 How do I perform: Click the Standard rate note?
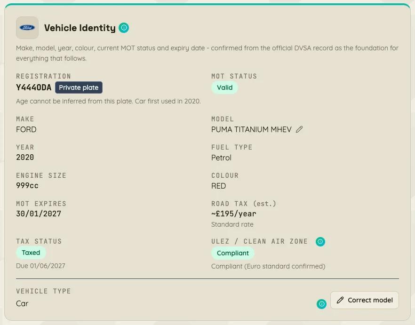[232, 224]
